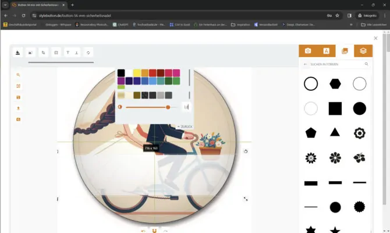Viewport: 390px width, 233px height.
Task: Open the text 'A' tab in right panel
Action: pos(326,51)
